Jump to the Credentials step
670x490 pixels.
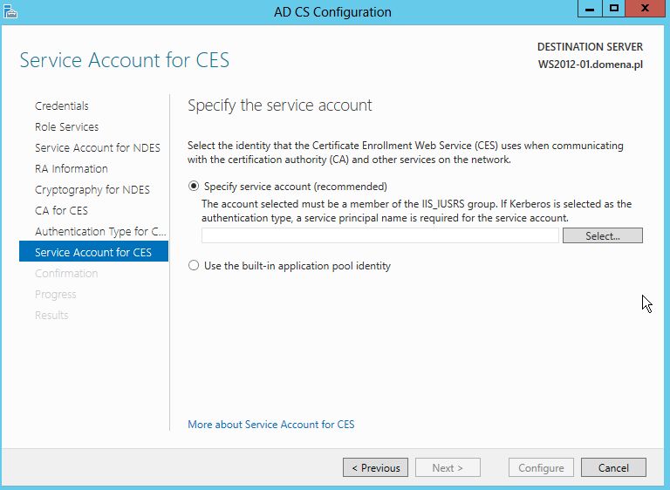62,106
